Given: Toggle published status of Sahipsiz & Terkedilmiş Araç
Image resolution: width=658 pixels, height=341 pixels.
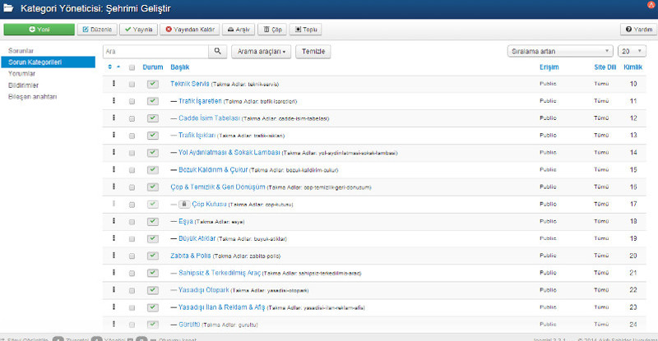Looking at the screenshot, I should pos(153,273).
